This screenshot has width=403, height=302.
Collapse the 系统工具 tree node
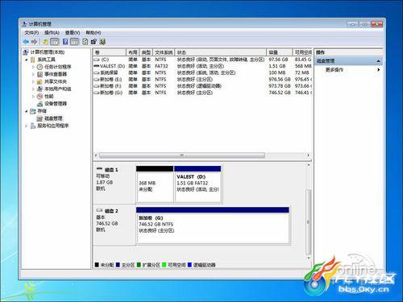[27, 60]
